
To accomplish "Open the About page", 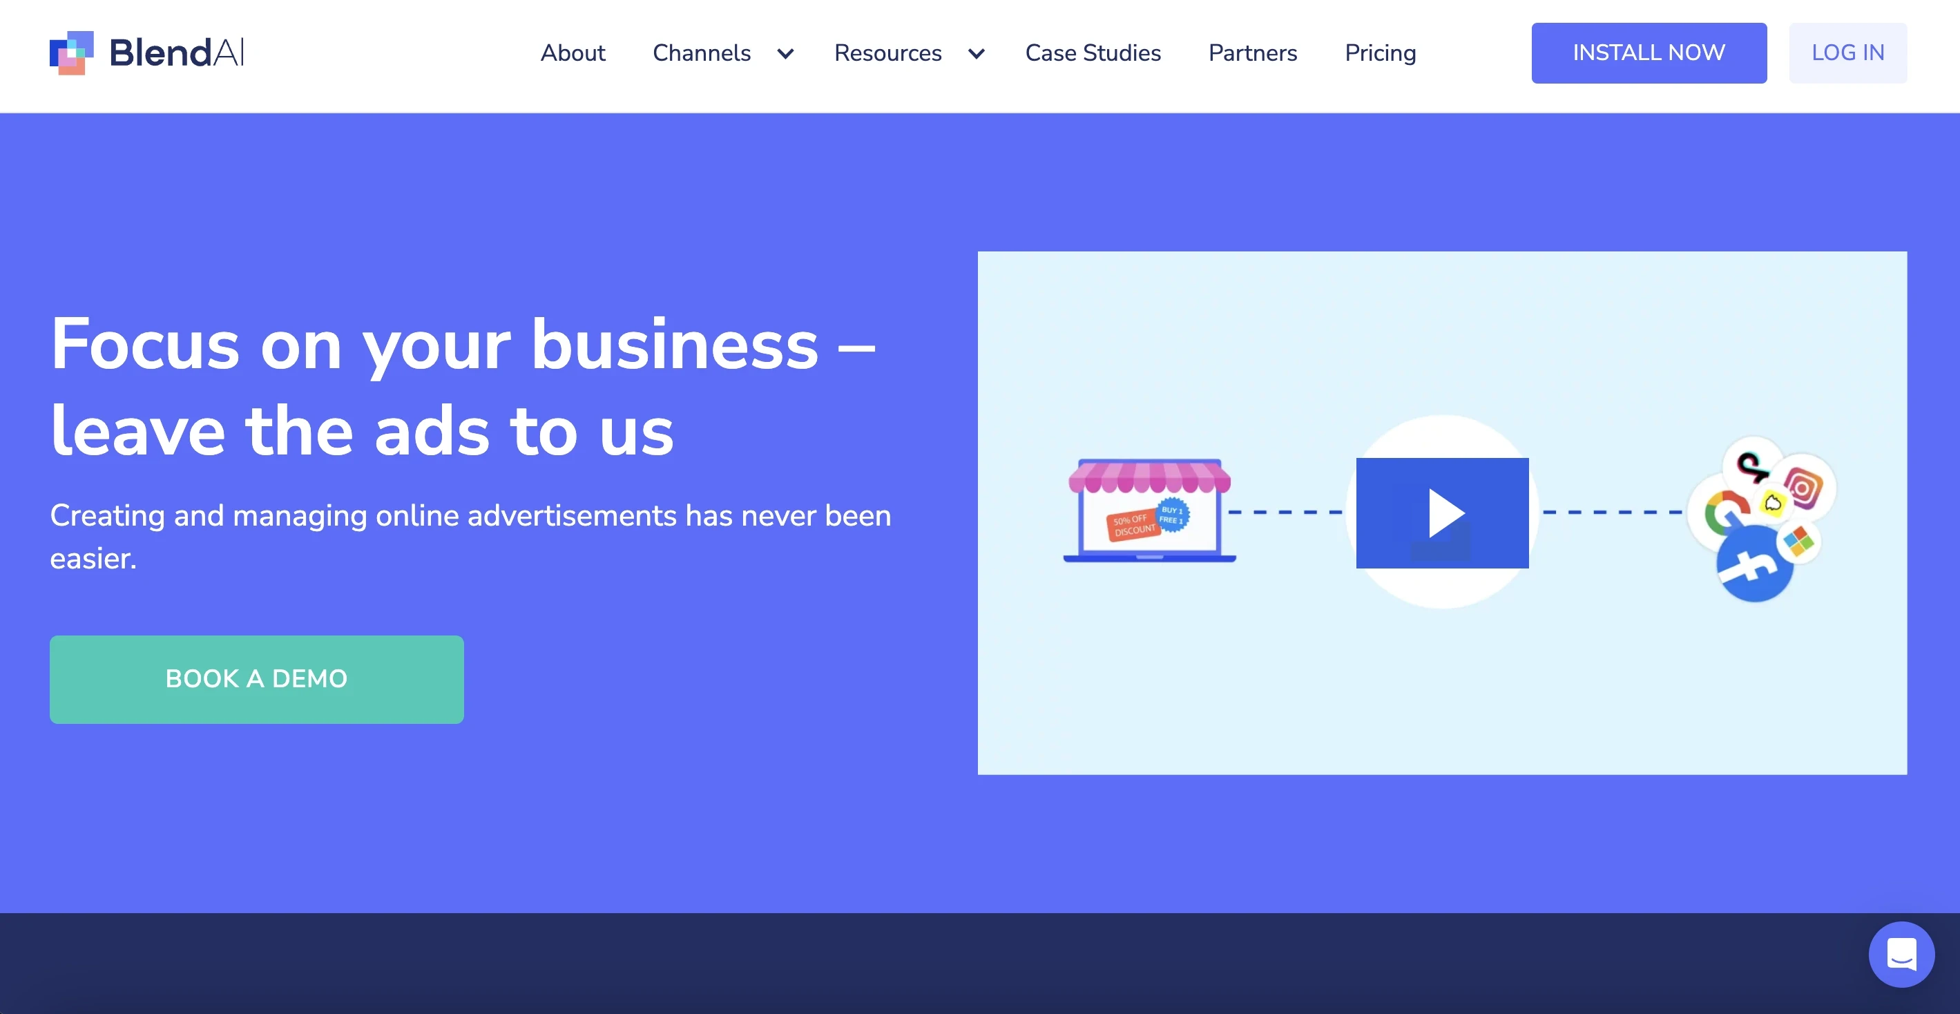I will 573,52.
